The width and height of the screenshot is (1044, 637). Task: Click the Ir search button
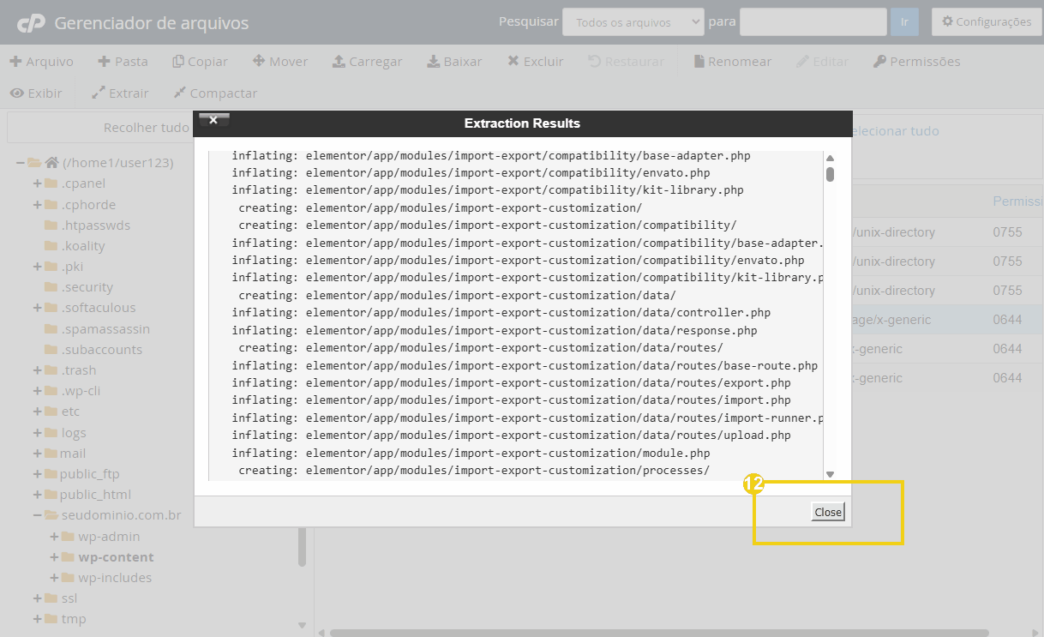point(904,22)
